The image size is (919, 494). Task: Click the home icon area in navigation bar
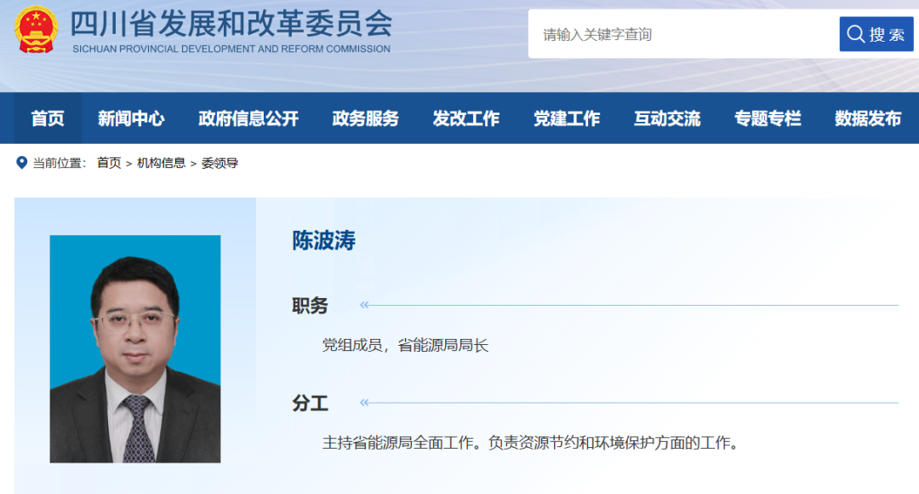point(47,118)
